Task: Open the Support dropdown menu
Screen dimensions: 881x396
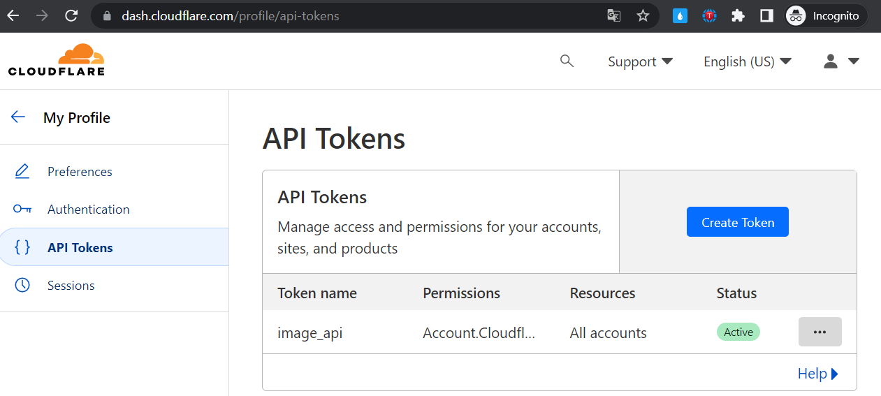Action: click(640, 61)
